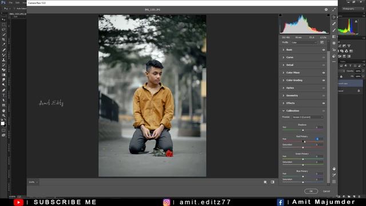
Task: Select Photoshop Gradient tool
Action: click(3, 75)
